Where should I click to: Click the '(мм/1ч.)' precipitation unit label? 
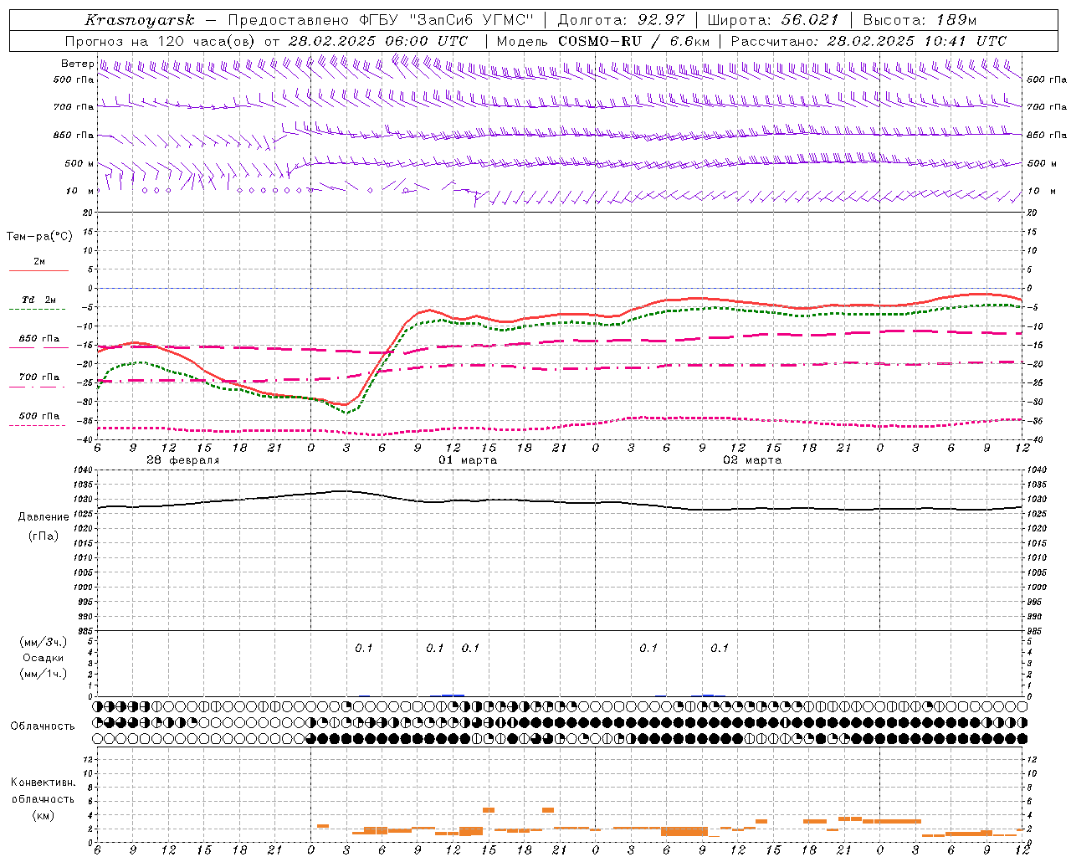click(44, 674)
